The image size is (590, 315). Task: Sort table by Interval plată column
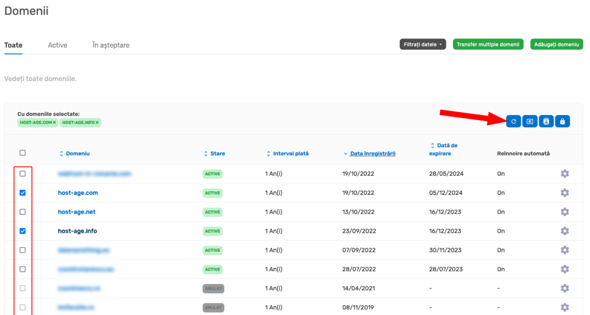coord(288,153)
